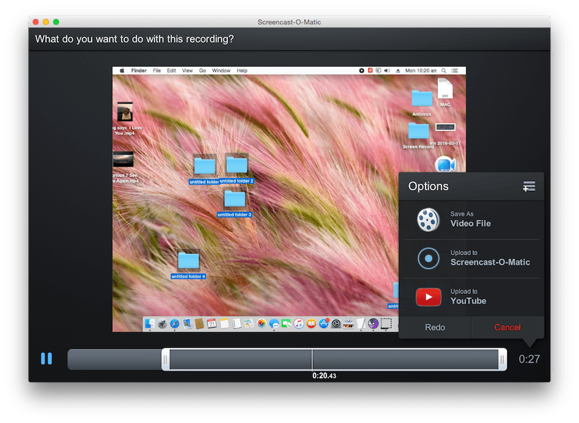Open the Window menu in recording preview
The height and width of the screenshot is (423, 579).
pyautogui.click(x=221, y=71)
